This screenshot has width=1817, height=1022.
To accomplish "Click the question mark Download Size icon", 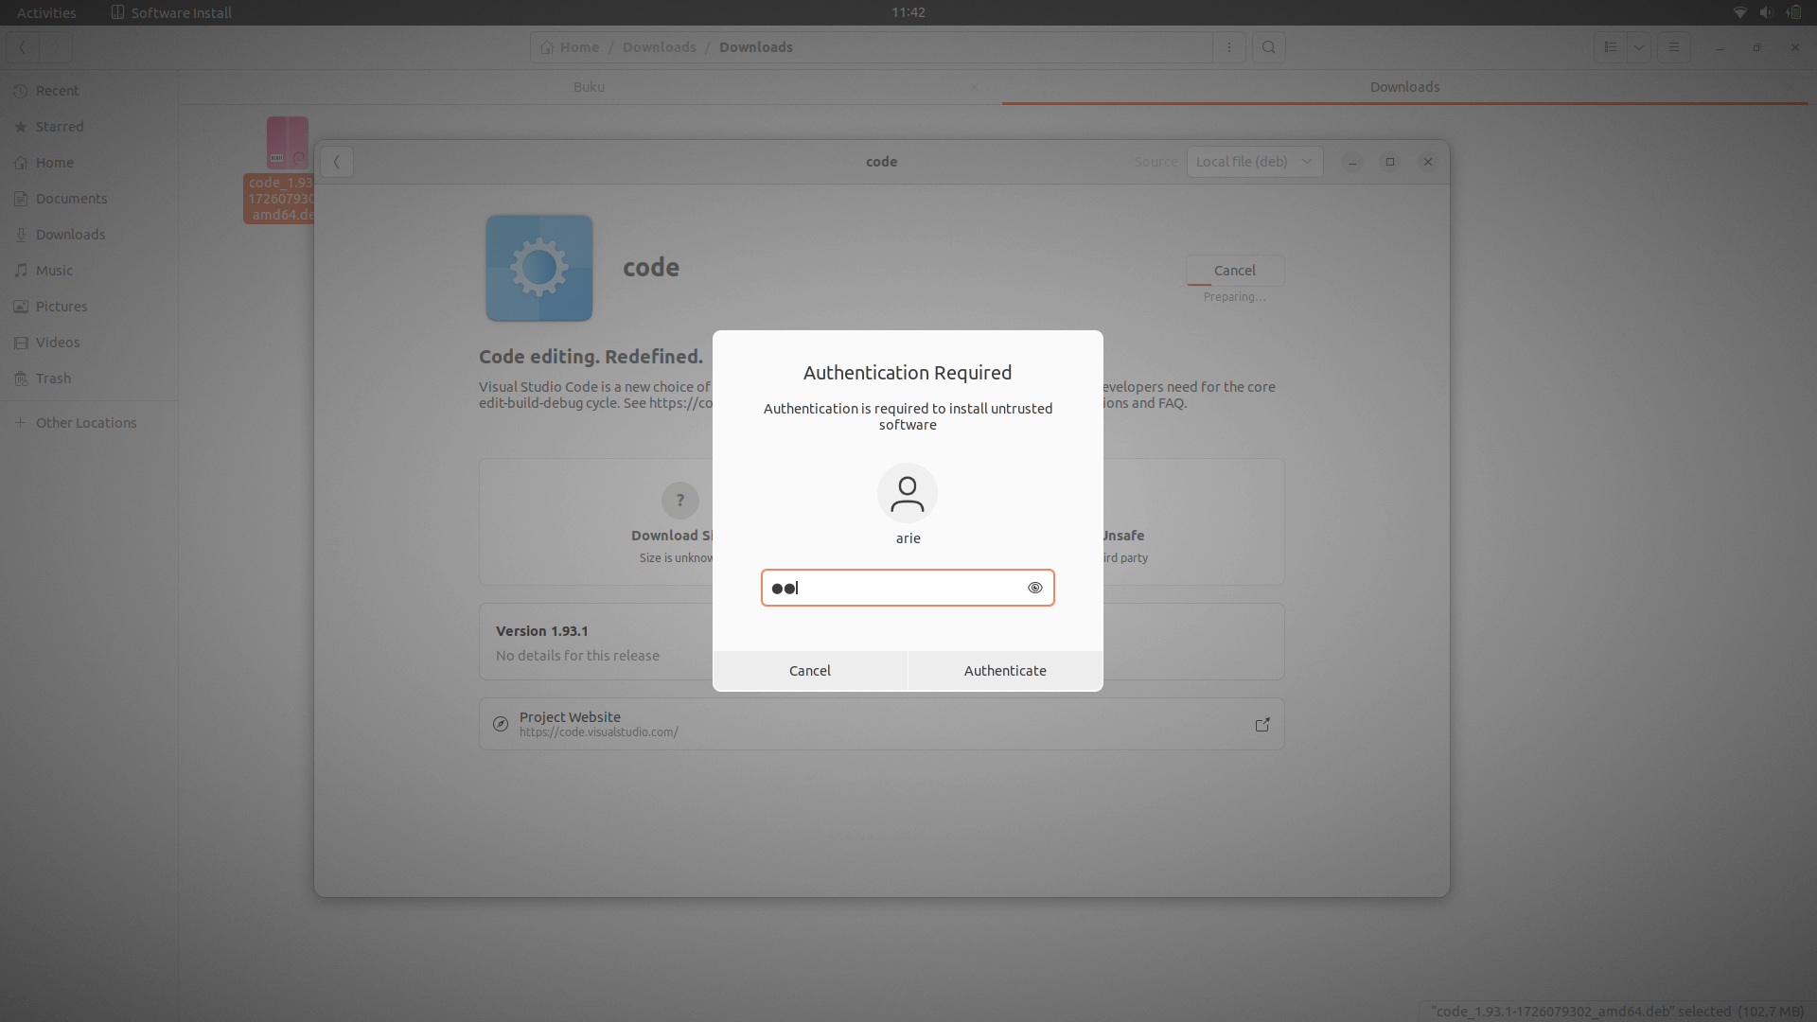I will tap(680, 501).
